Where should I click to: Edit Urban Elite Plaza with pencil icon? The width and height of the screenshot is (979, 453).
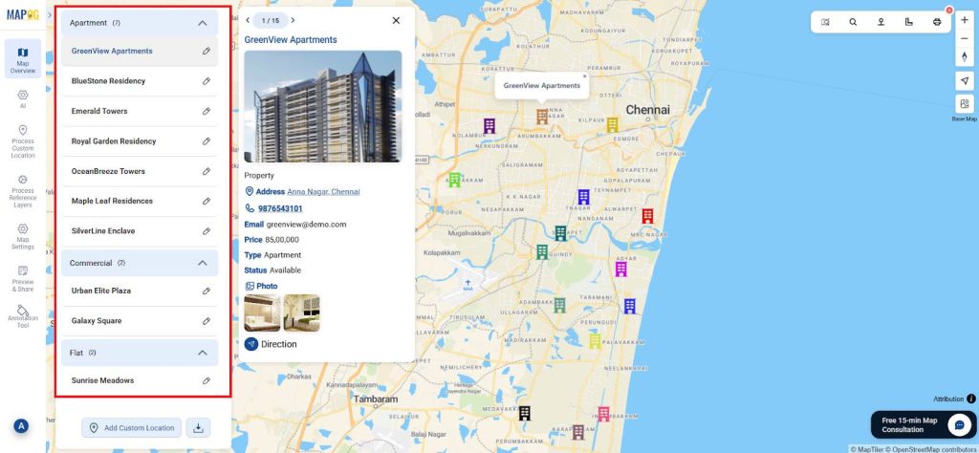(x=207, y=291)
